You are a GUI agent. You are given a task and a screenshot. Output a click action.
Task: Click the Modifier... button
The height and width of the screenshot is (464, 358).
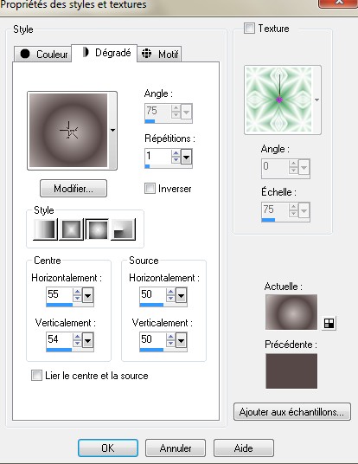point(74,189)
